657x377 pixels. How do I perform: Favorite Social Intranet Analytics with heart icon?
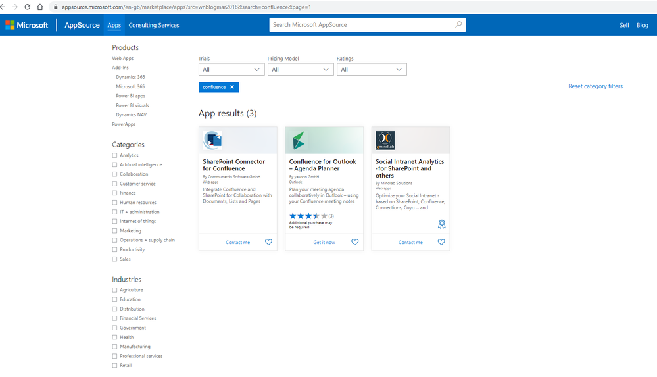[x=441, y=242]
